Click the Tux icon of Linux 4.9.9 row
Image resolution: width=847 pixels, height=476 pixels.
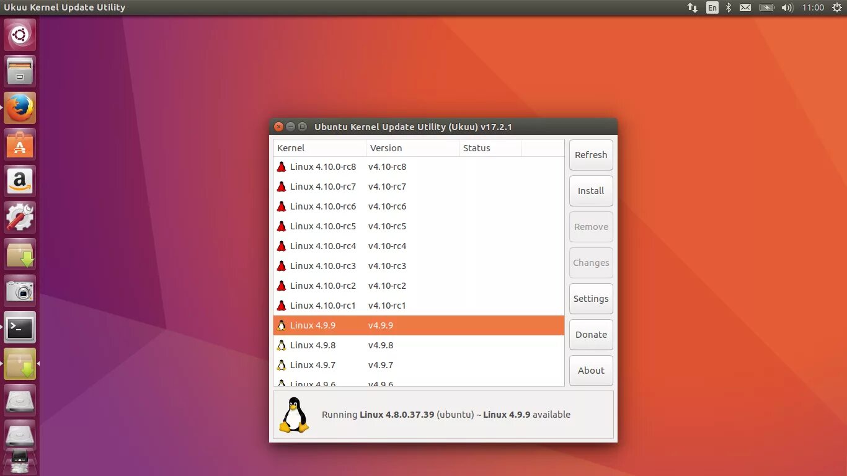tap(282, 325)
